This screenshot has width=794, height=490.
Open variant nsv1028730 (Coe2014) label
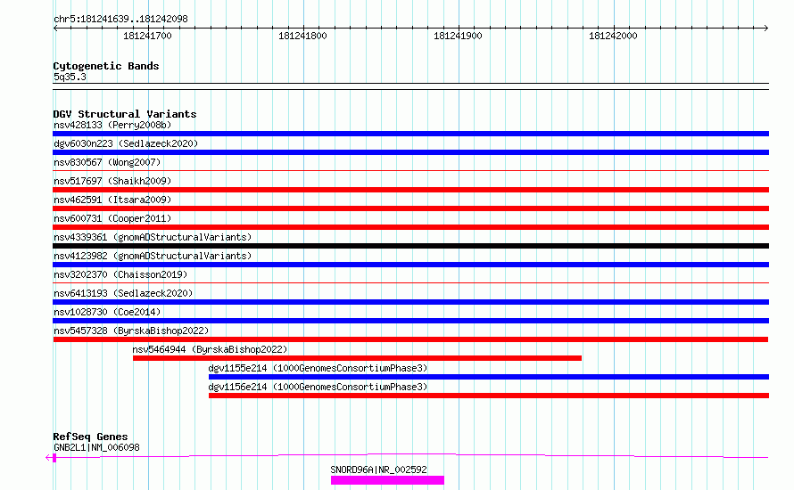point(107,312)
